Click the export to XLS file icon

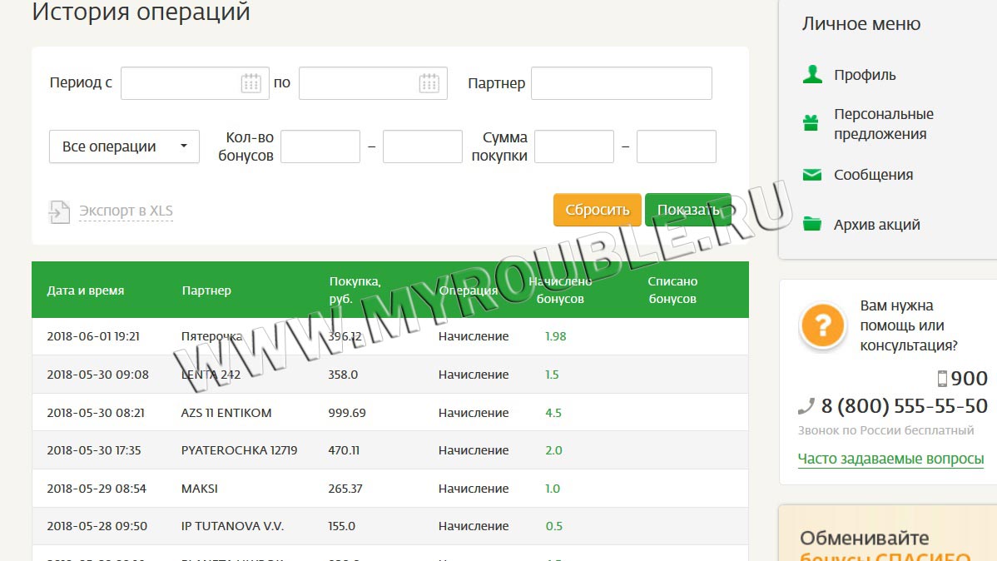coord(59,211)
